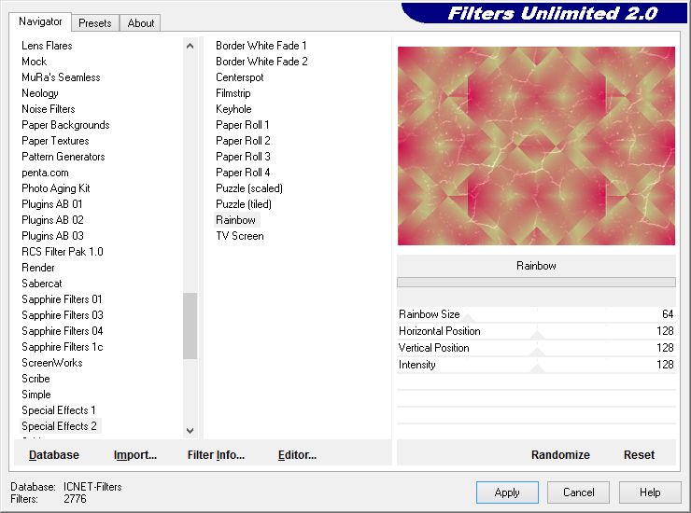Viewport: 691px width, 513px height.
Task: Select Lens Flares category
Action: [x=47, y=46]
